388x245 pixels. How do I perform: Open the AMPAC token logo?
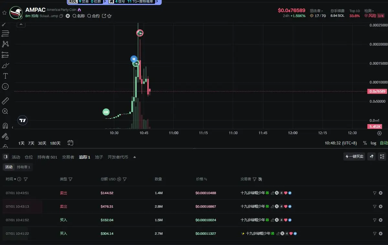(x=16, y=13)
